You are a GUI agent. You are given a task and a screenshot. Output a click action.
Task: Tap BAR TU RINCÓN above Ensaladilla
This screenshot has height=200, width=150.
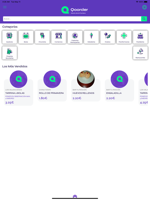(113, 90)
